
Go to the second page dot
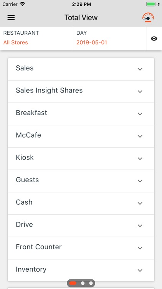pyautogui.click(x=83, y=283)
